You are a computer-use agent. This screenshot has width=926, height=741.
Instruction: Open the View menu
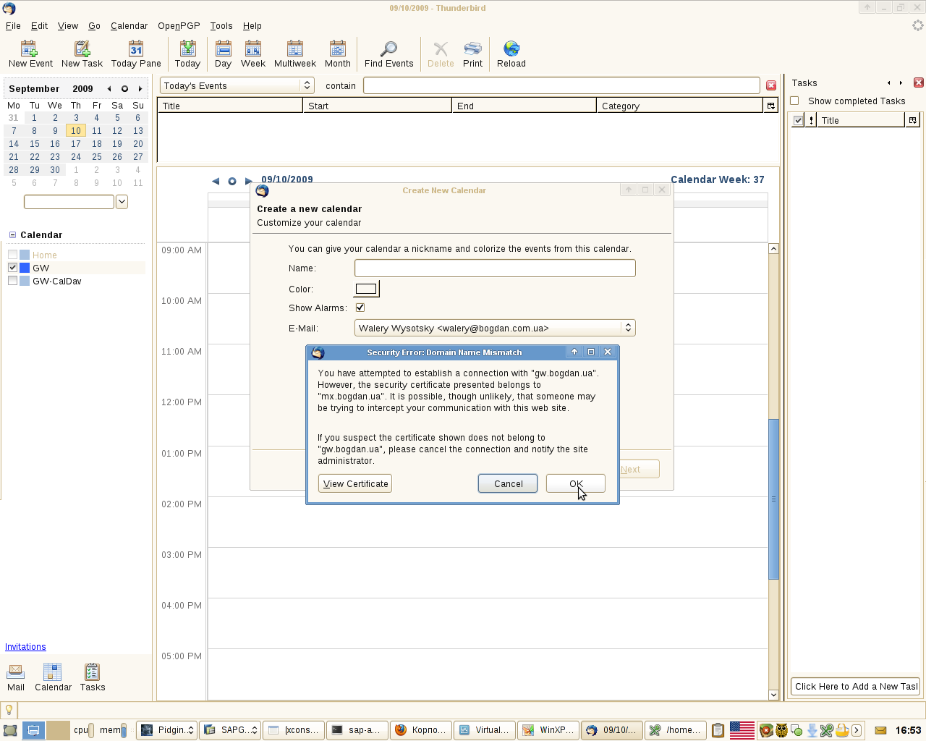tap(68, 25)
